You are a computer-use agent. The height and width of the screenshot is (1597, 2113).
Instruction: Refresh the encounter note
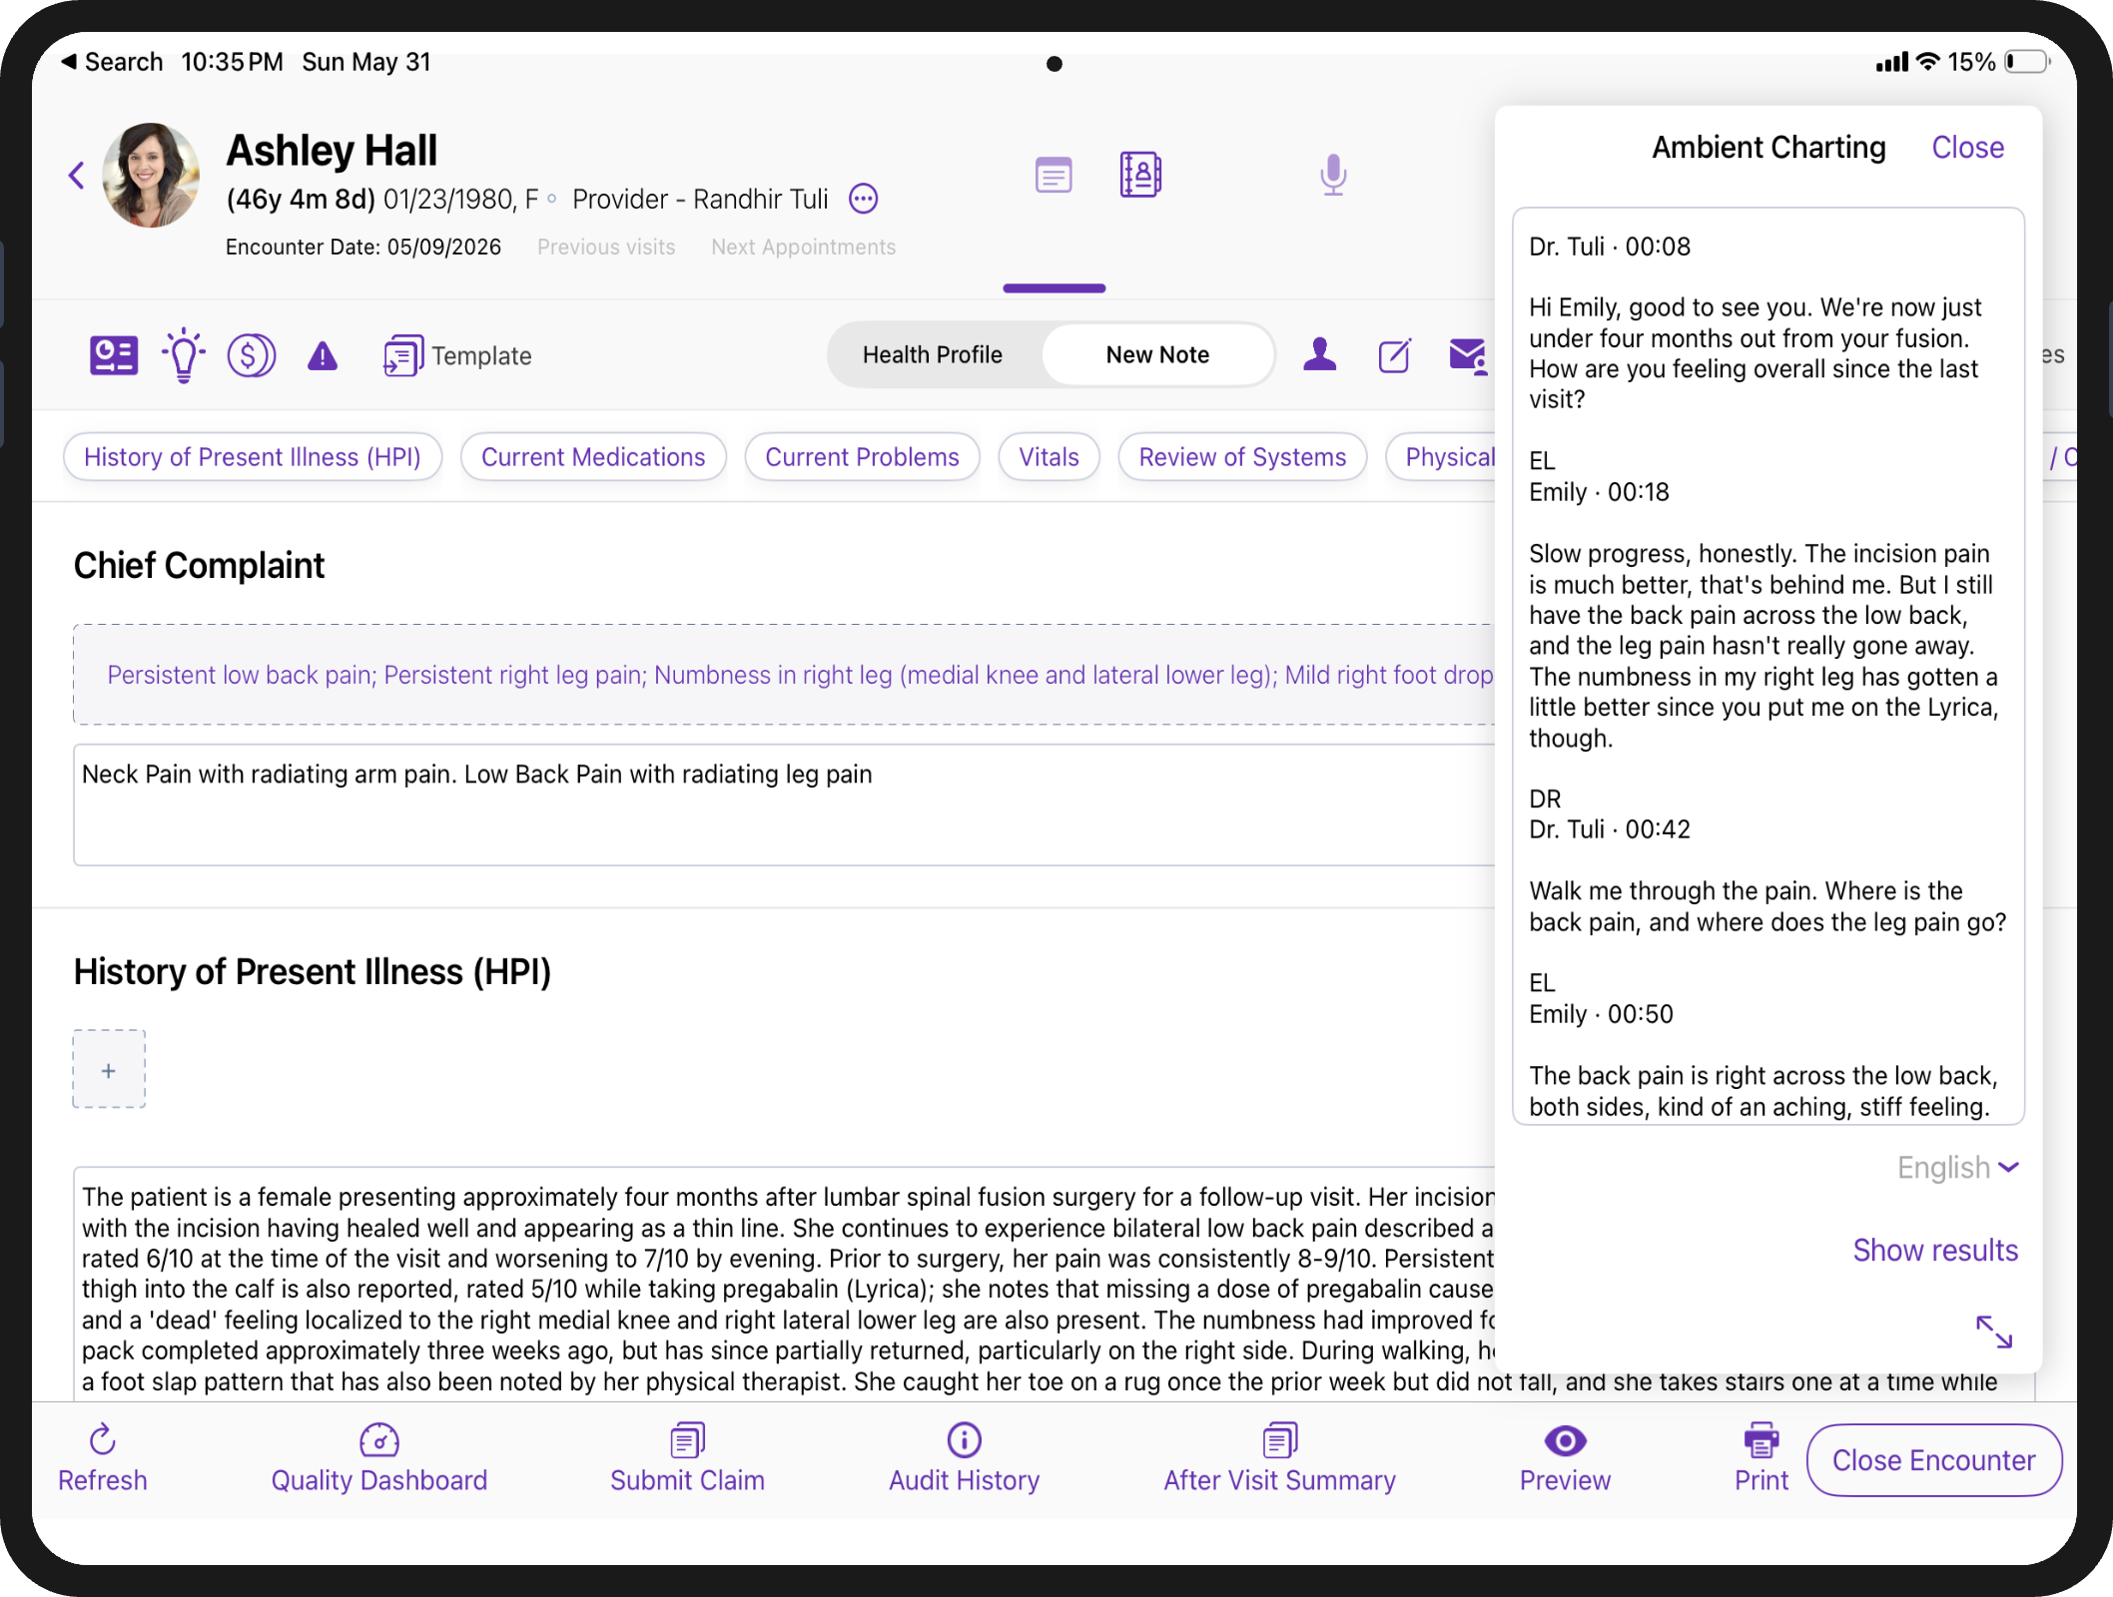103,1459
